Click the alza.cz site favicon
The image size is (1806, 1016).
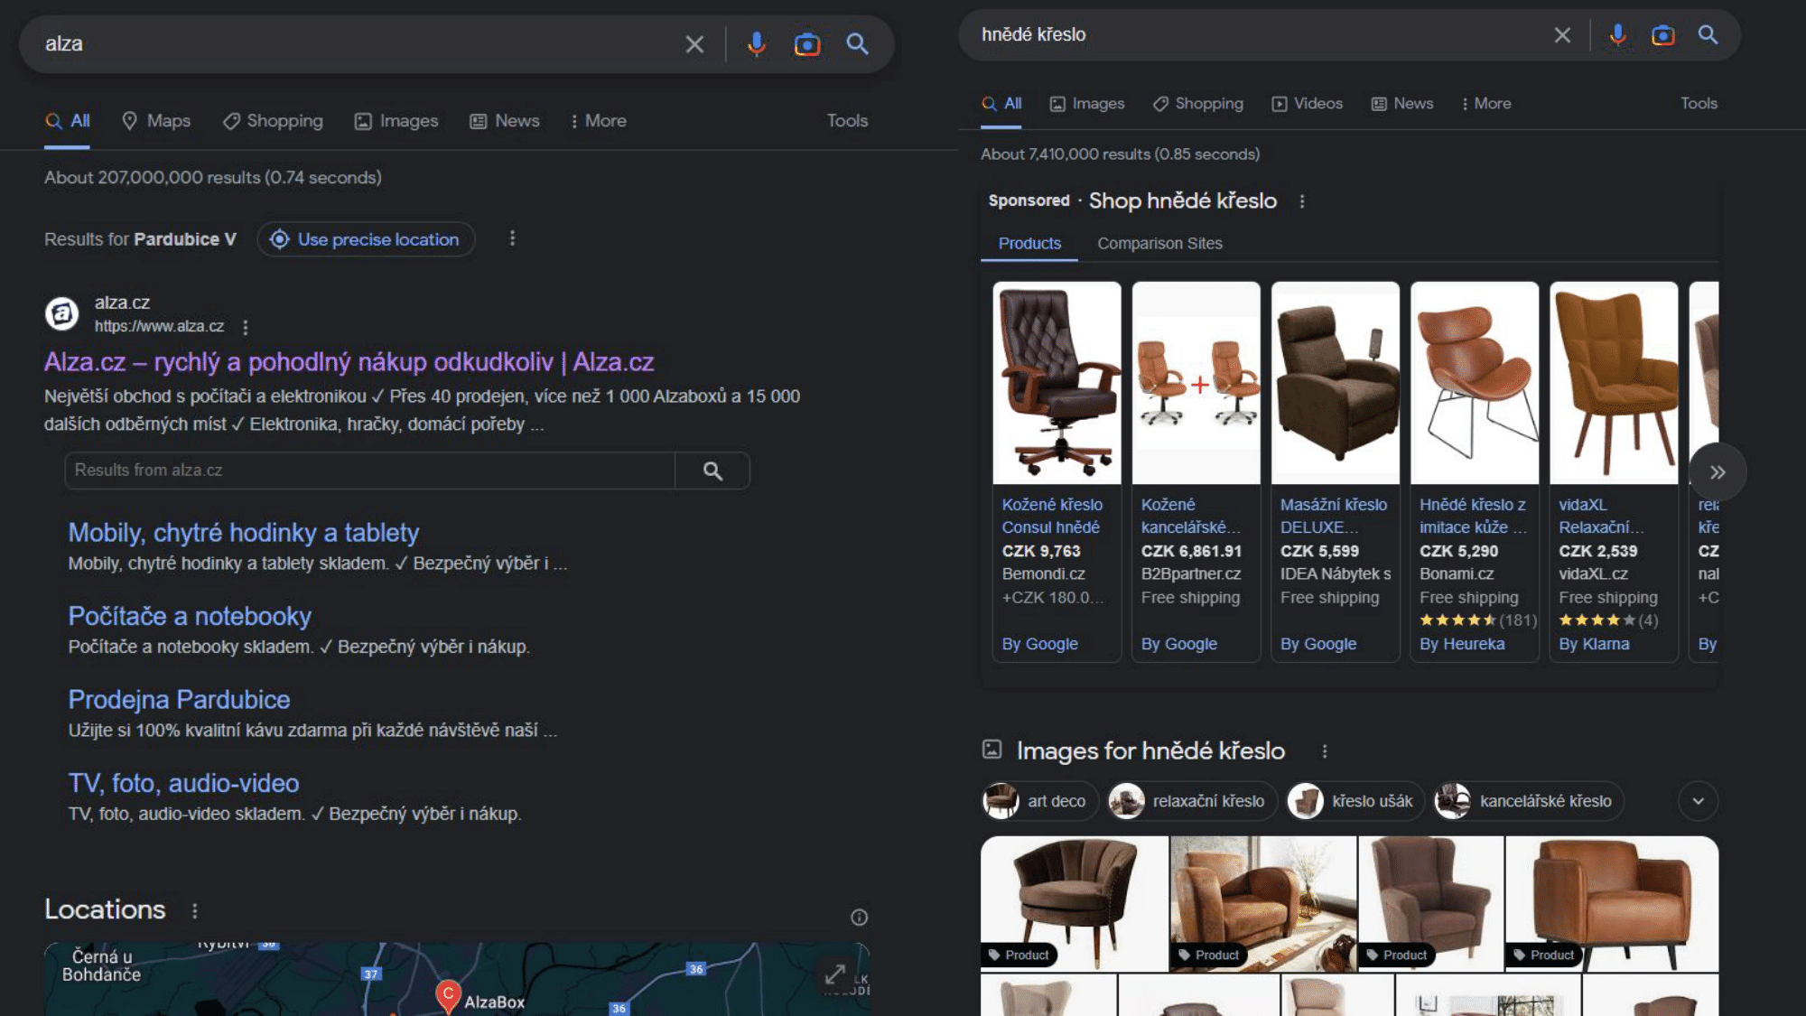[x=61, y=314]
